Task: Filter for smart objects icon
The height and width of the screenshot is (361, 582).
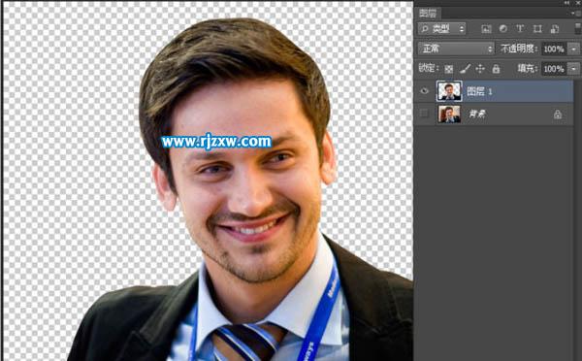Action: 555,29
